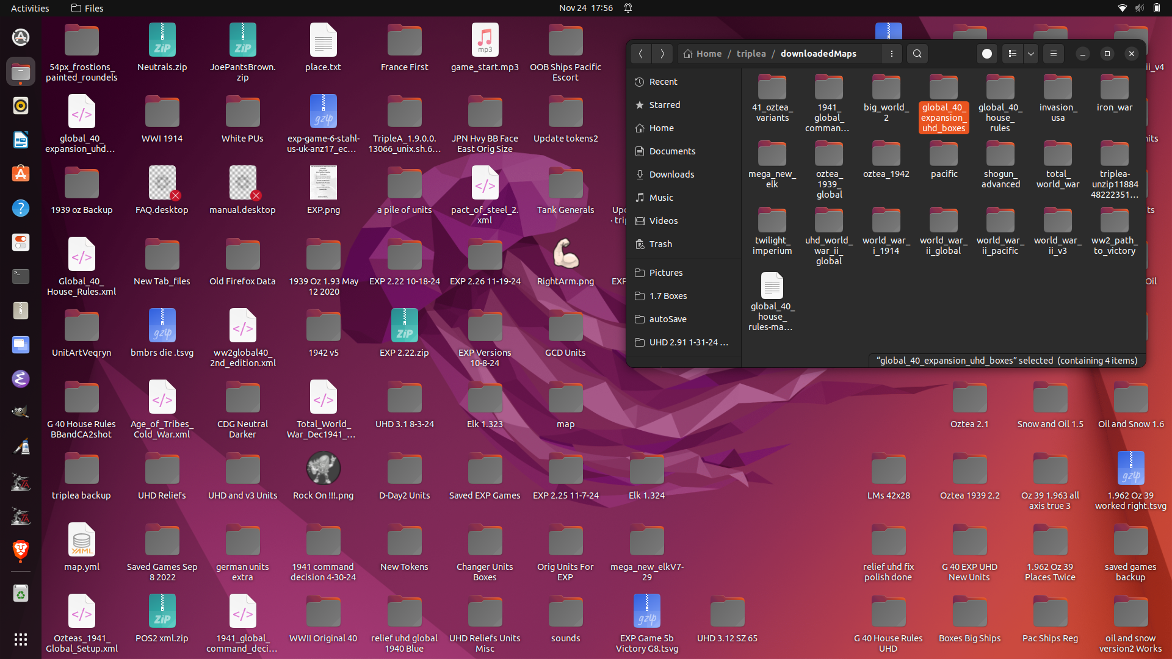Open Trash in the sidebar
The image size is (1172, 659).
click(x=684, y=244)
